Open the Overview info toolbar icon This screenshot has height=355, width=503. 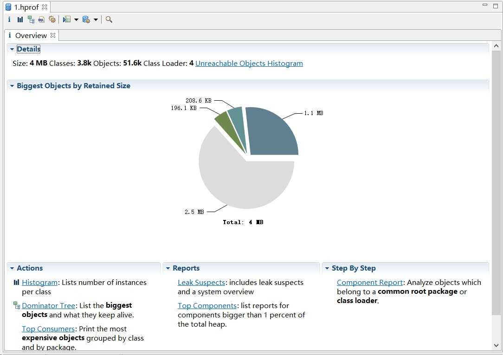[9, 19]
